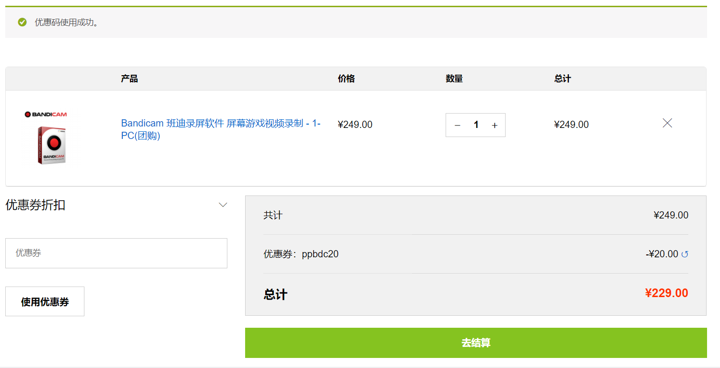Select the quantity value field showing 1
Image resolution: width=720 pixels, height=368 pixels.
pos(476,125)
